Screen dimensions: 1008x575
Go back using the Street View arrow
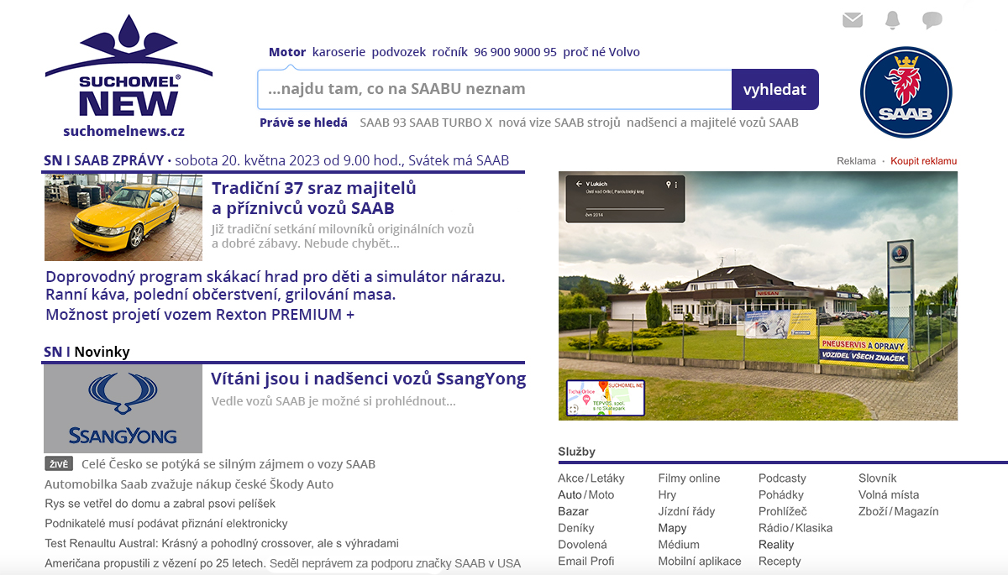click(x=579, y=184)
